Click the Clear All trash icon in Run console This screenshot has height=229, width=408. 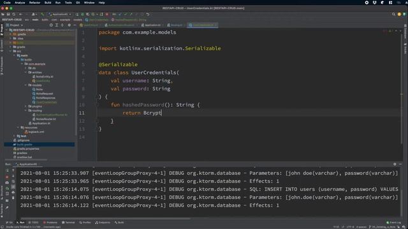(13, 198)
